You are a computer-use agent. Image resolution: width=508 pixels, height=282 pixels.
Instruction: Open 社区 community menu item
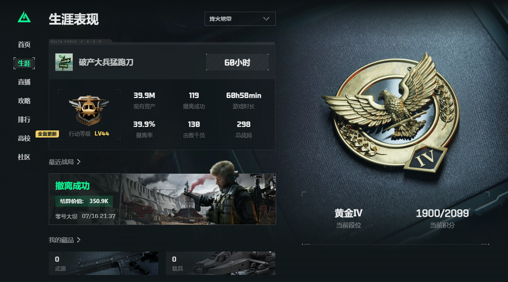(x=24, y=157)
